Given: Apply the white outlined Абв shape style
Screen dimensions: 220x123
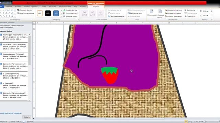Looking at the screenshot, I should 40,13.
